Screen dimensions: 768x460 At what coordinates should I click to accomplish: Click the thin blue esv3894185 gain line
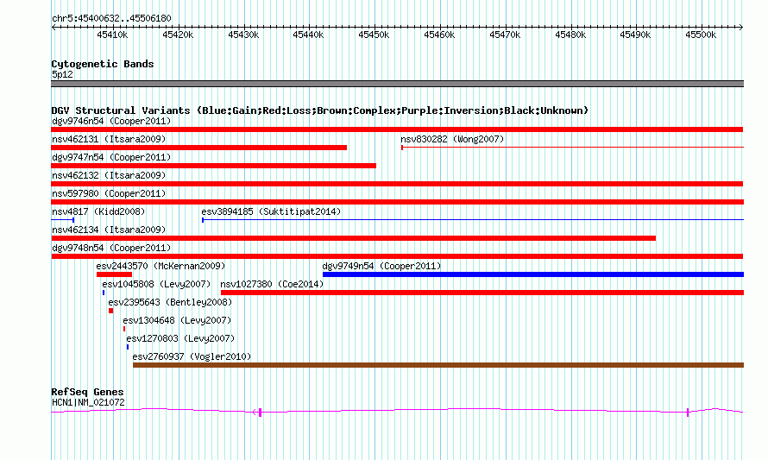coord(473,220)
